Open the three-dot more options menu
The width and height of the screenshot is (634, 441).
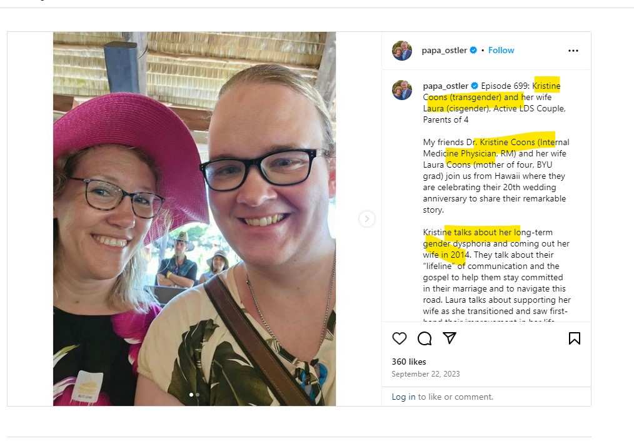coord(573,51)
